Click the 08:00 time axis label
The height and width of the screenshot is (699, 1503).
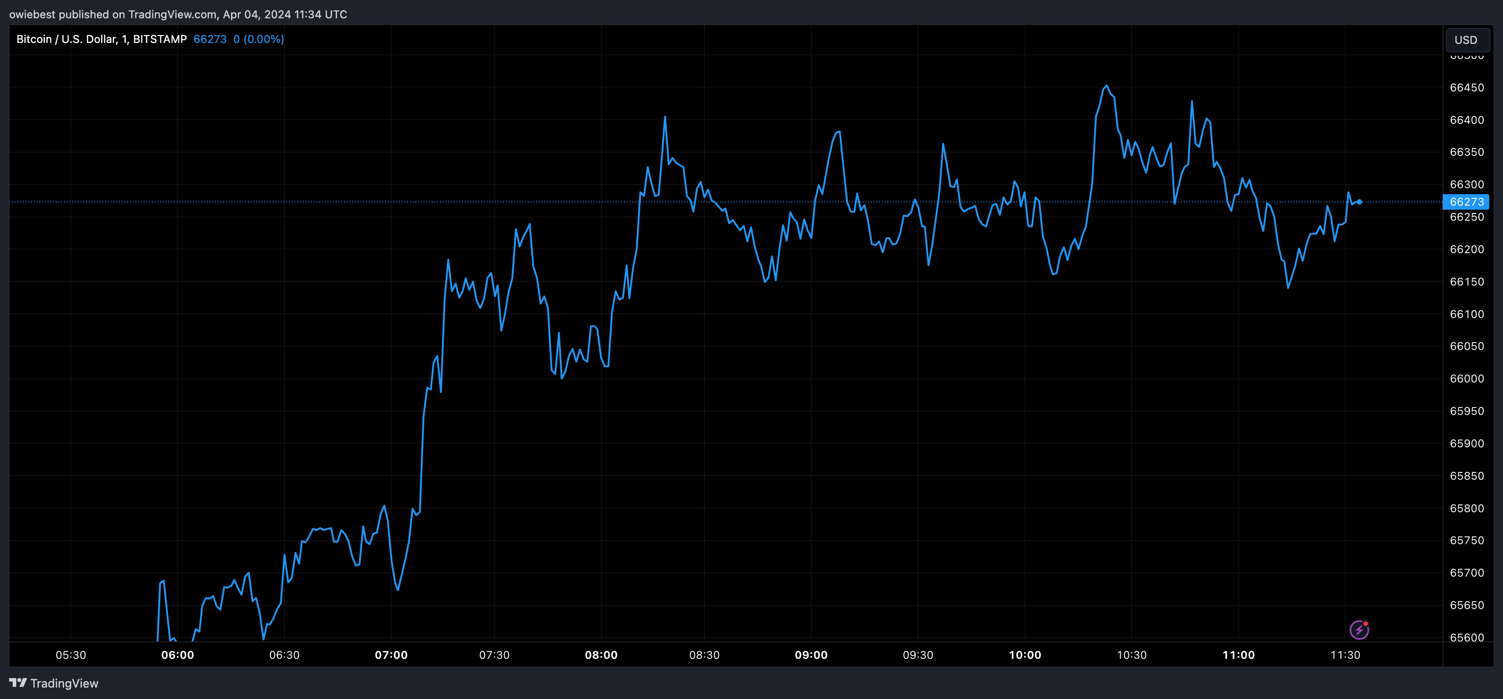[601, 655]
